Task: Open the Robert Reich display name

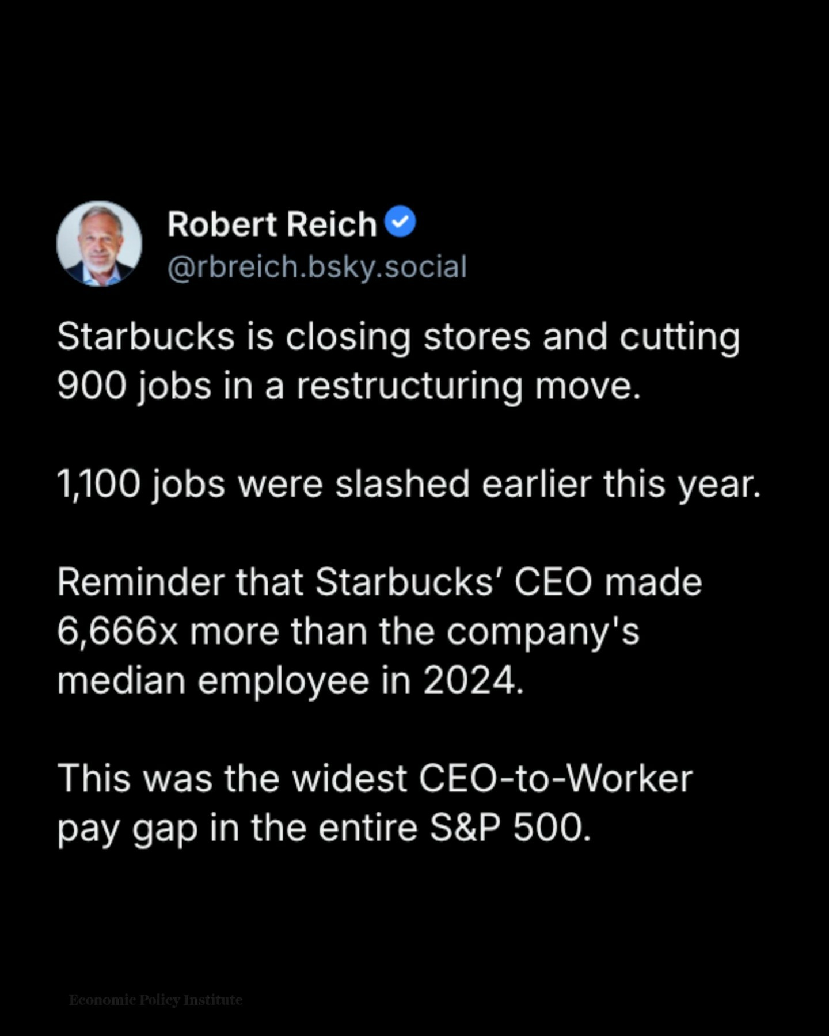Action: 272,224
